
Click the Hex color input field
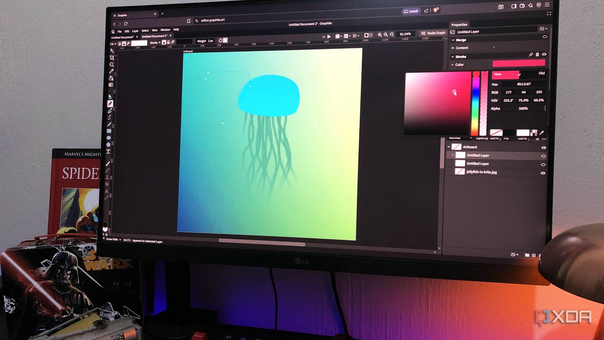point(525,84)
